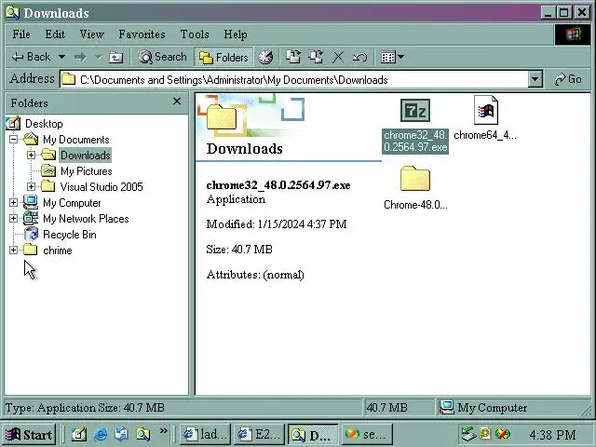Select Desktop in the folder tree

pyautogui.click(x=44, y=124)
